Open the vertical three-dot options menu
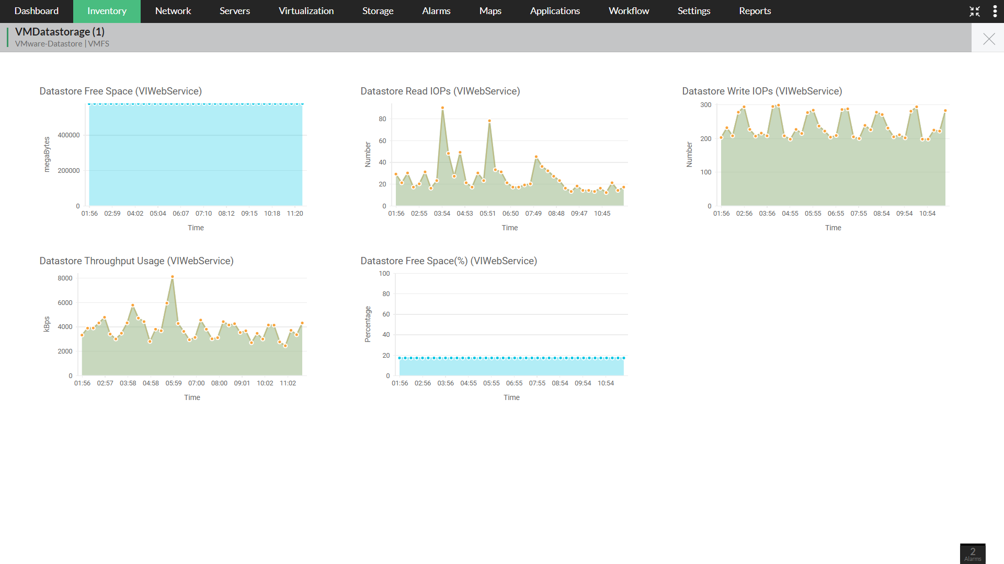The image size is (1004, 564). coord(995,11)
